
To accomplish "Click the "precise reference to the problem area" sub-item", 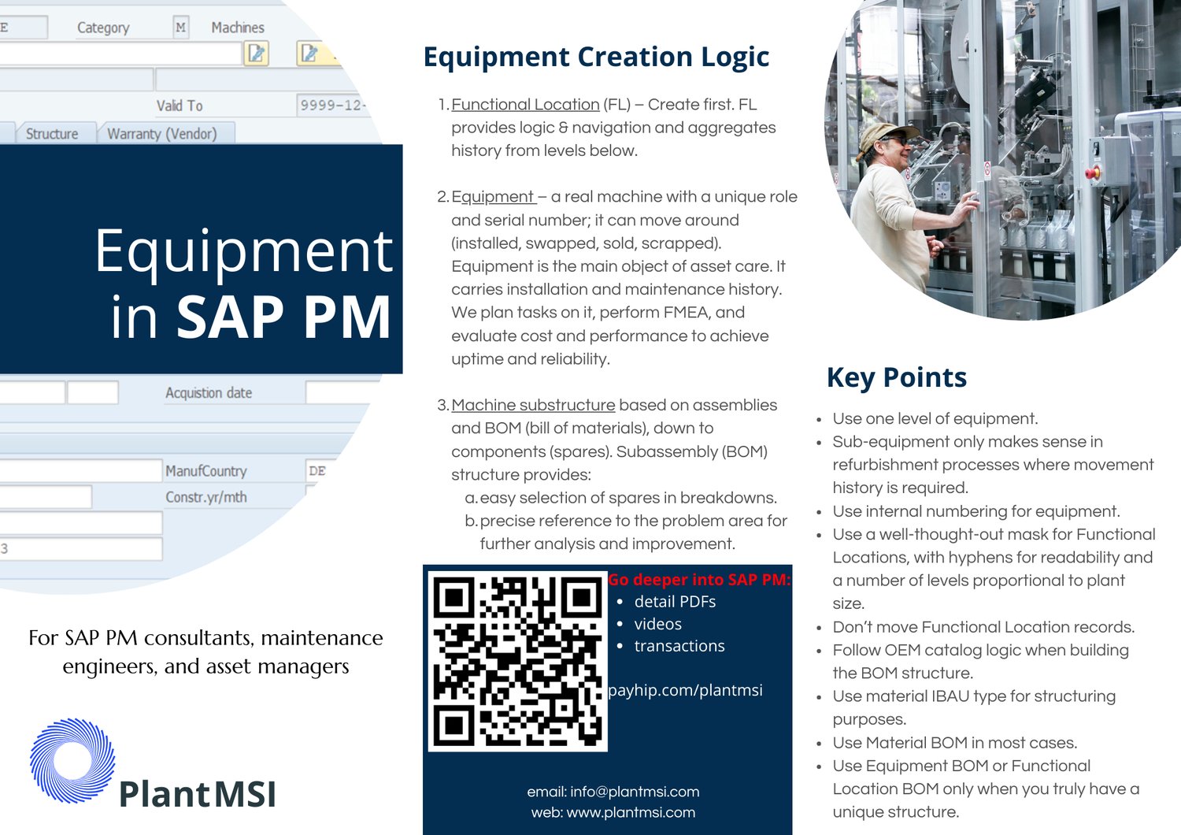I will (x=634, y=533).
